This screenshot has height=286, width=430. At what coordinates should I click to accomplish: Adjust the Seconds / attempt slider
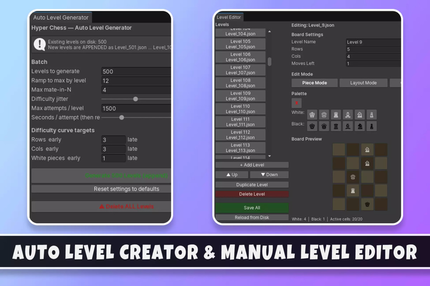coord(122,117)
